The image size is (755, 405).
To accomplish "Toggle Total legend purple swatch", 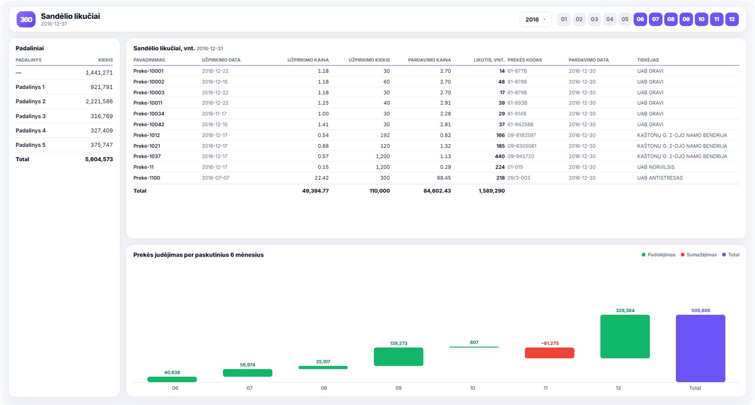I will click(x=724, y=255).
